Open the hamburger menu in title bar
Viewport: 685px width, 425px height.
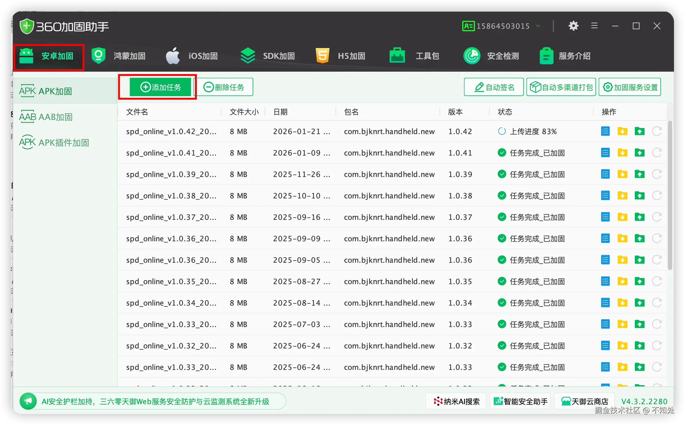pyautogui.click(x=594, y=26)
